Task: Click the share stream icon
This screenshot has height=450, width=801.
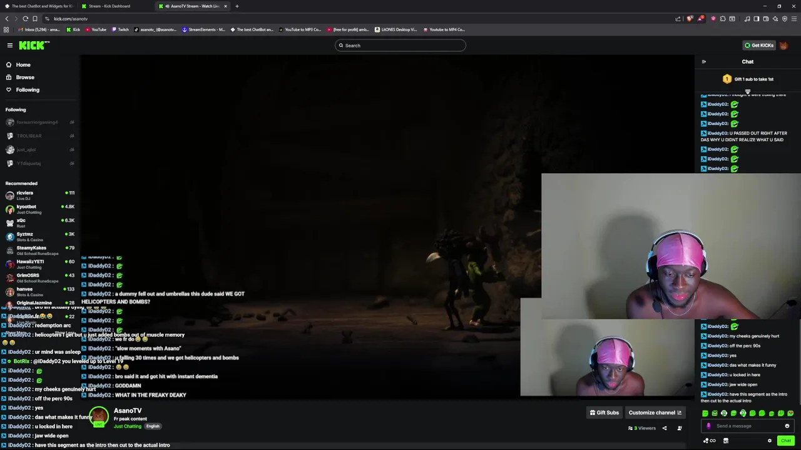Action: [x=665, y=428]
